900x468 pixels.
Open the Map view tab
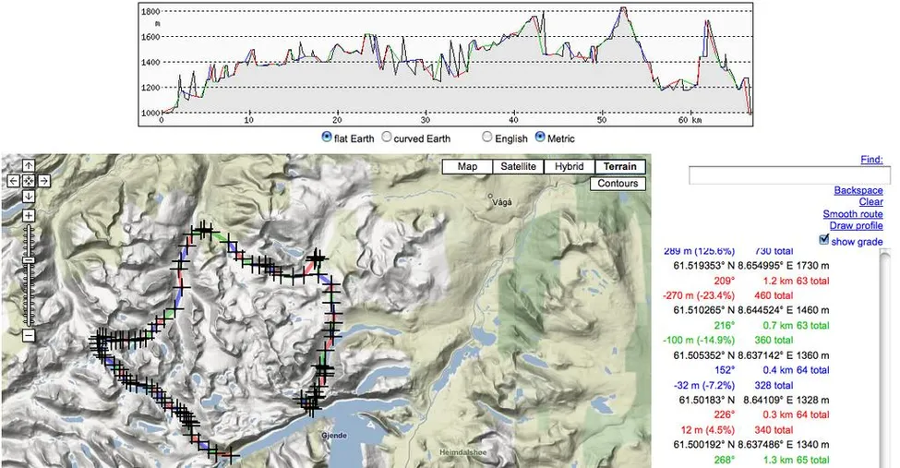coord(468,167)
